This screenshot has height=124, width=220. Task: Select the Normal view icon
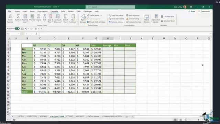175,120
